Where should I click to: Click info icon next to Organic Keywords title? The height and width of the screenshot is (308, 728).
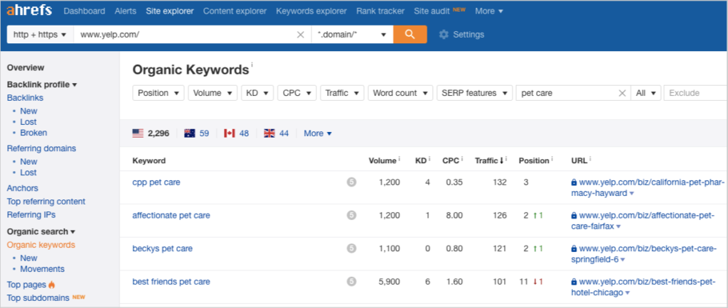coord(252,65)
